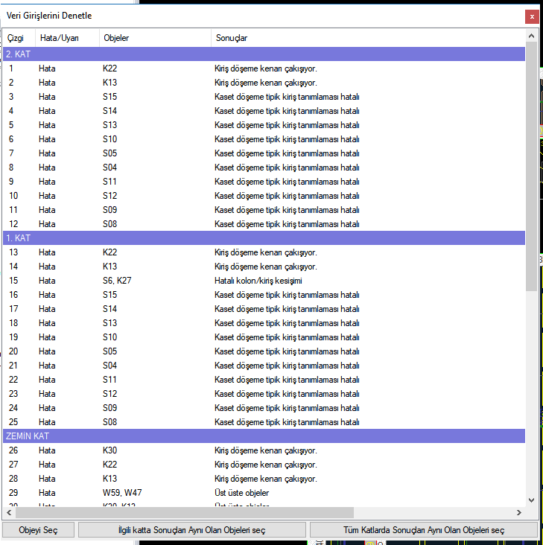Select row 24 with object S09
543x545 pixels.
[264, 408]
